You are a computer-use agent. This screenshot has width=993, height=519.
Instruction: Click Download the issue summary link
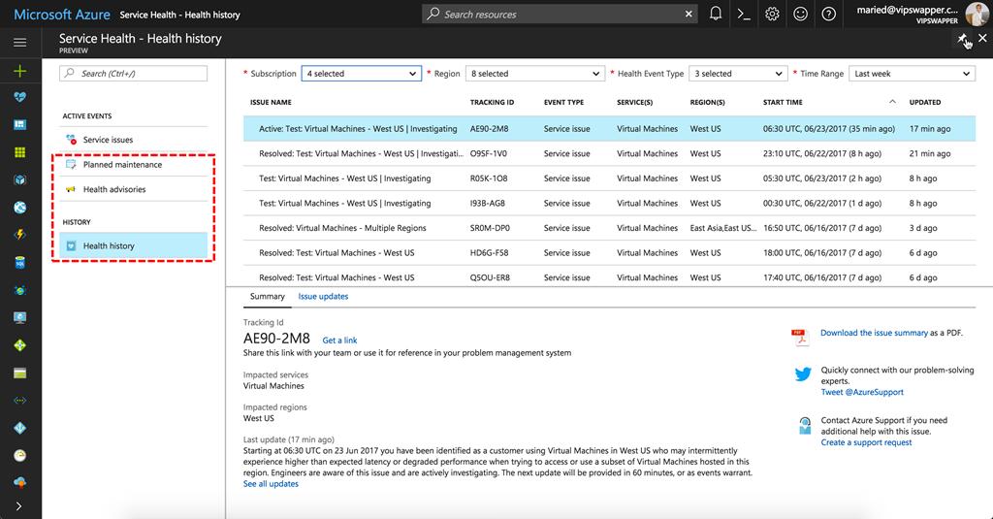pyautogui.click(x=874, y=333)
